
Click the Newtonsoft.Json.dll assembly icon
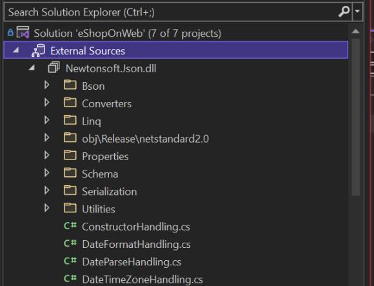click(x=54, y=68)
